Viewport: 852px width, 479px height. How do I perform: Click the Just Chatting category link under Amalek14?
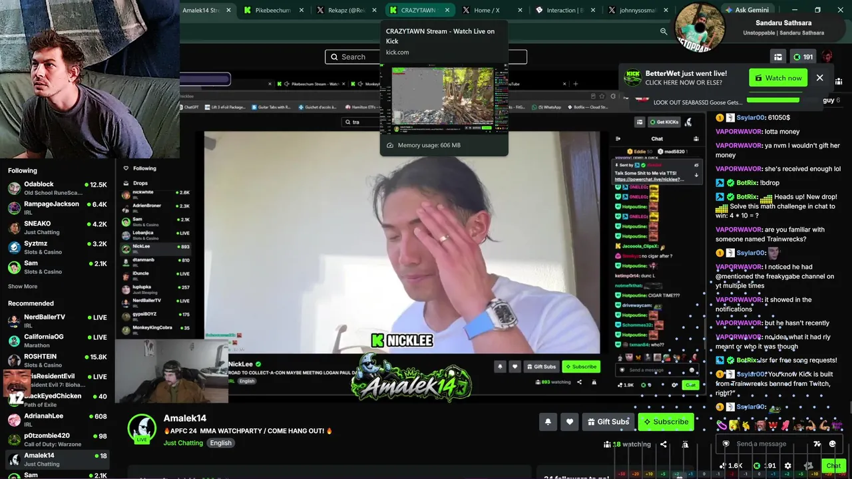tap(183, 443)
